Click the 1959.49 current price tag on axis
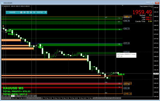Image resolution: width=160 pixels, height=101 pixels. point(156,74)
